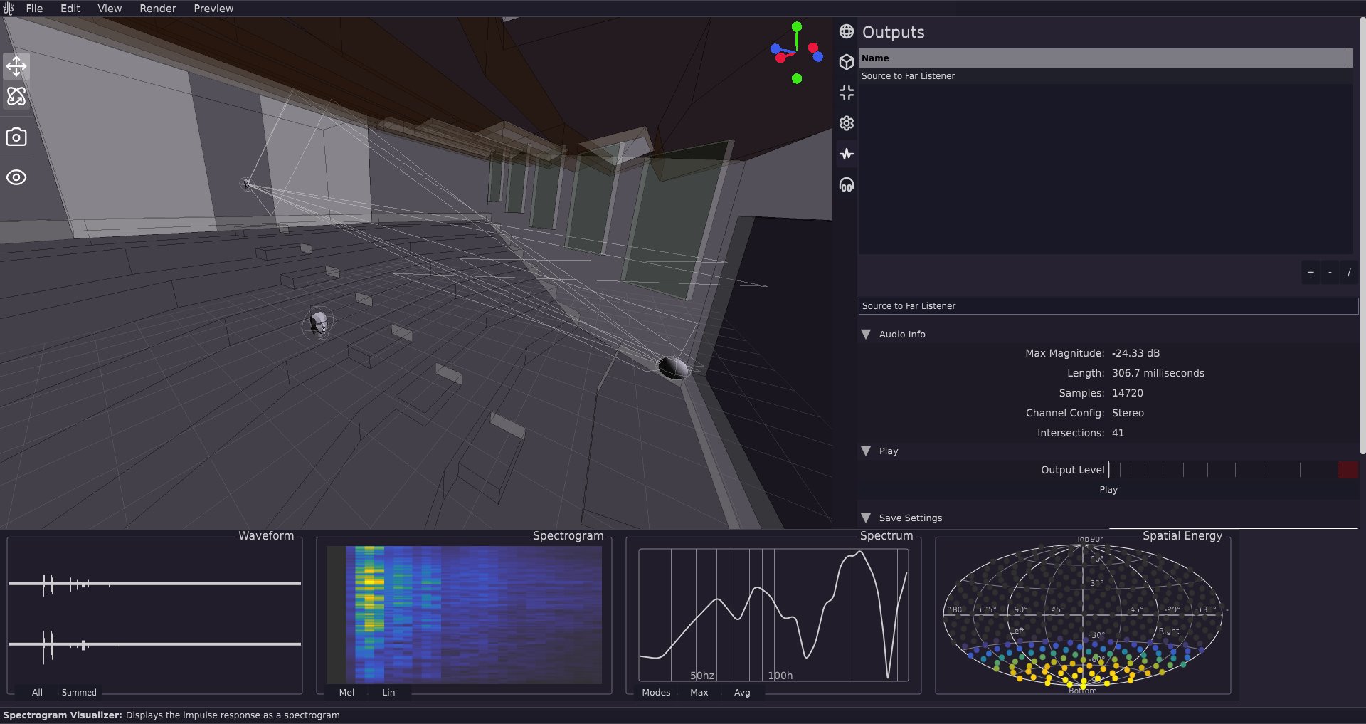Click the Play button

click(x=1108, y=489)
